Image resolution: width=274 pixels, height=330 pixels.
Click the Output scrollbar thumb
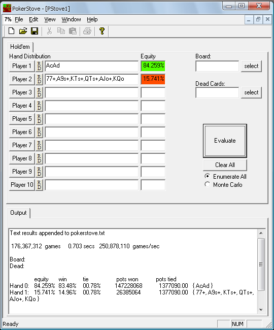coord(261,265)
